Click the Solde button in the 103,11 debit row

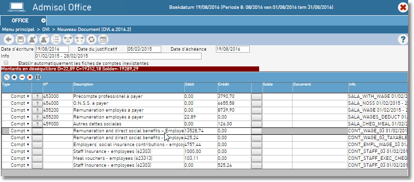pos(257,158)
